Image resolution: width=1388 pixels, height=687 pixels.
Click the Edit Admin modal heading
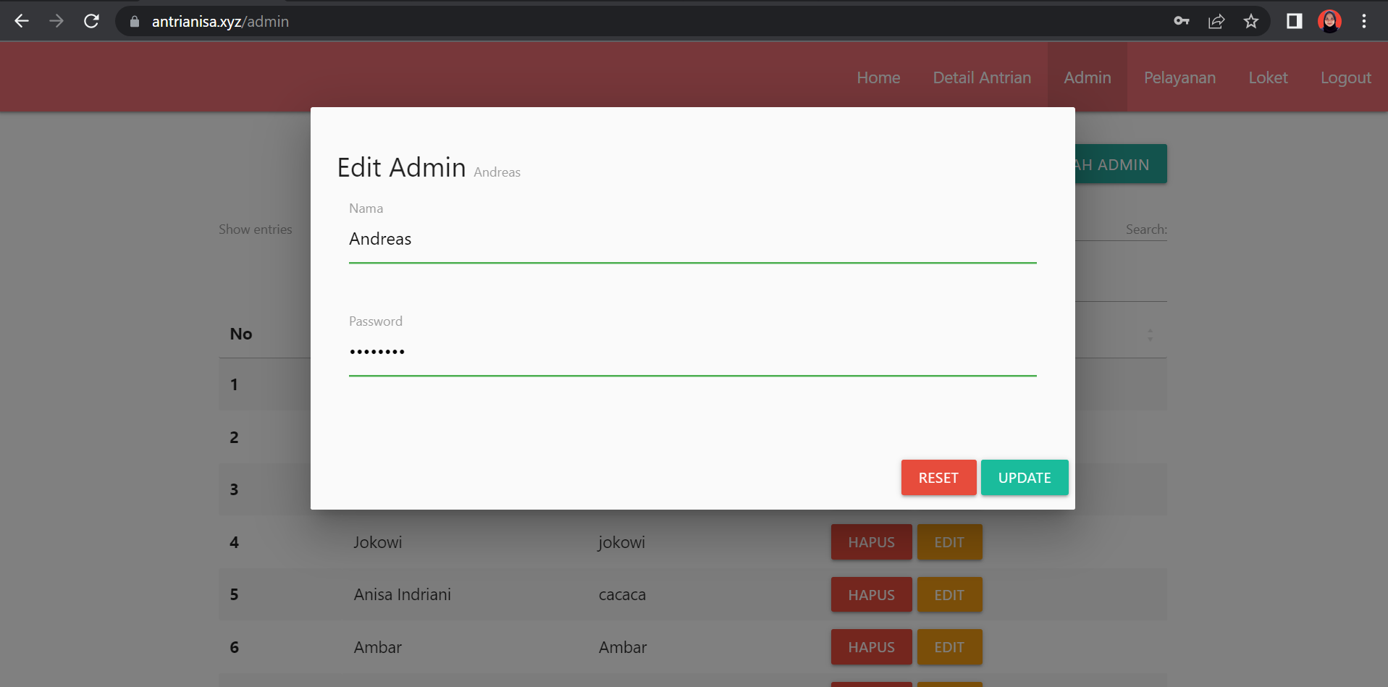pos(402,167)
